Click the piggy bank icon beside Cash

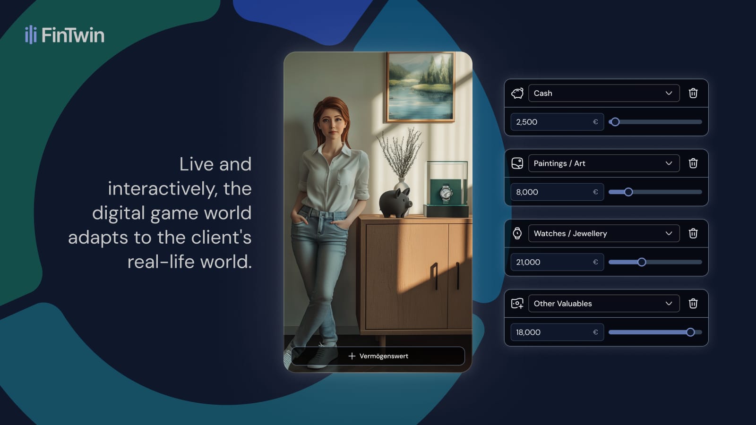point(517,93)
